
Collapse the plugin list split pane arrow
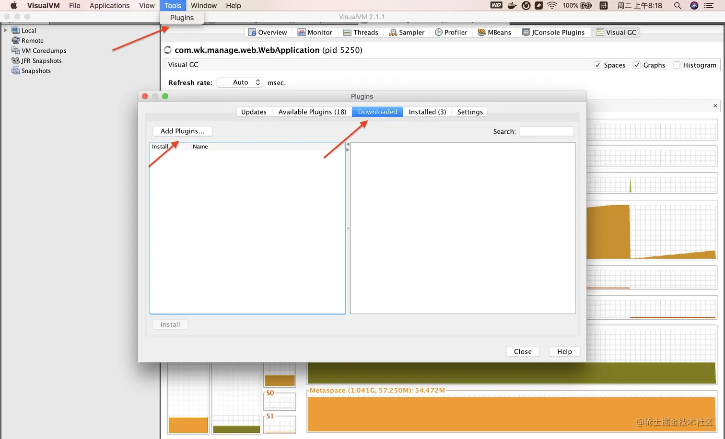(x=348, y=144)
